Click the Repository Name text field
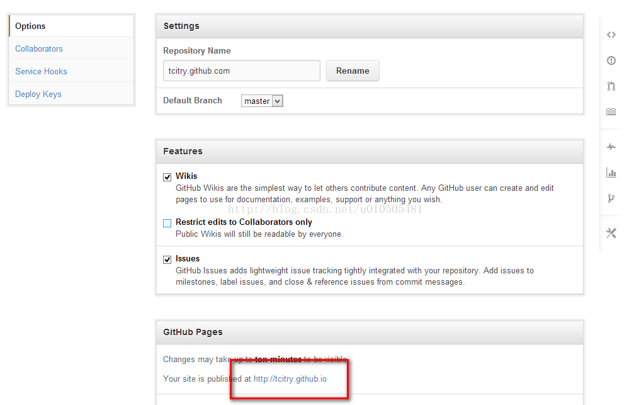This screenshot has height=405, width=639. [x=241, y=71]
